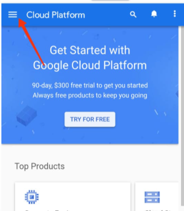Click the Google Cloud Platform banner heading
Screen dimensions: 184x211
[x=90, y=65]
